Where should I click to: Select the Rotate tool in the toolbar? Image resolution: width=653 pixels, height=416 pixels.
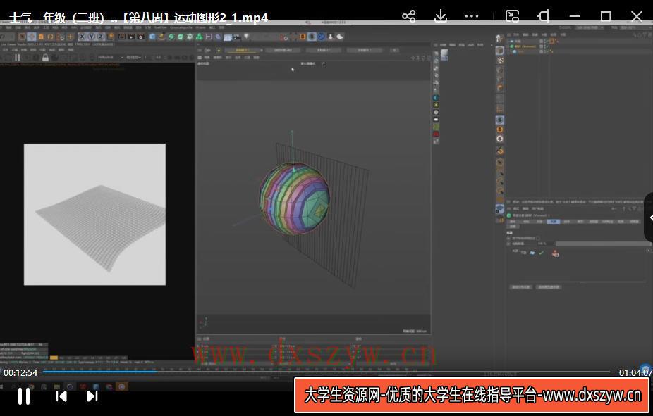click(x=50, y=37)
